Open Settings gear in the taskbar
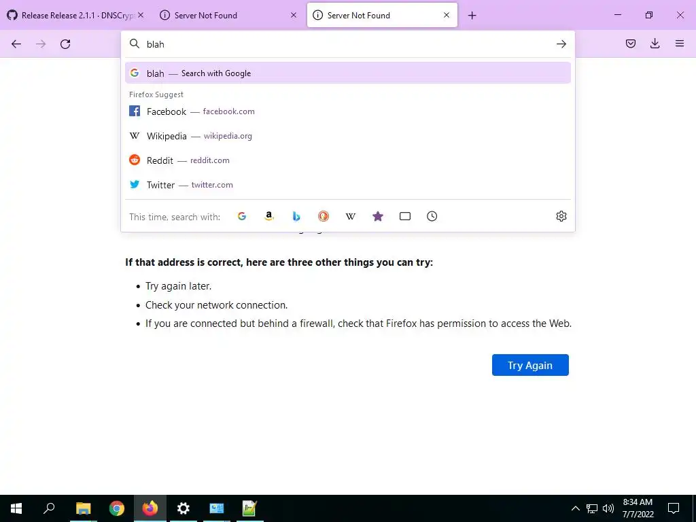The image size is (696, 522). pos(184,508)
